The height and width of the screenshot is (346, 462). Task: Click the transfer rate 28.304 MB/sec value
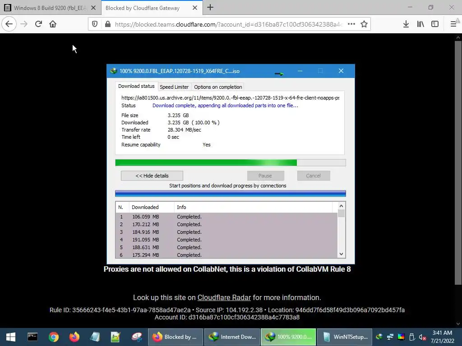[x=185, y=130]
